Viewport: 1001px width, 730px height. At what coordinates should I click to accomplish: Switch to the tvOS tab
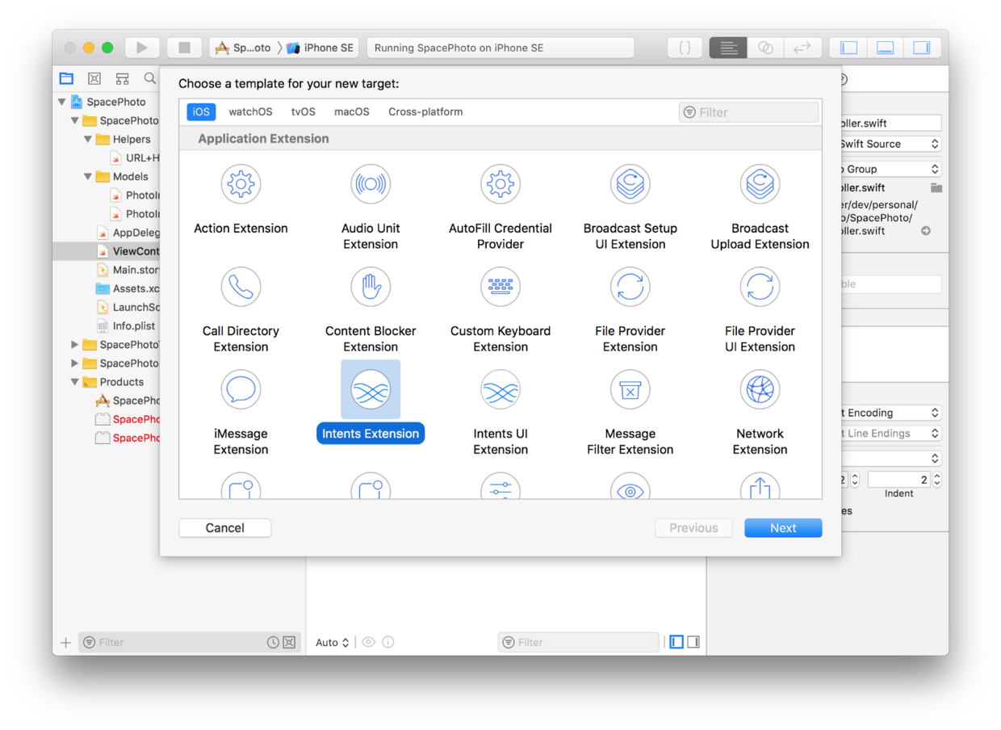[x=304, y=112]
